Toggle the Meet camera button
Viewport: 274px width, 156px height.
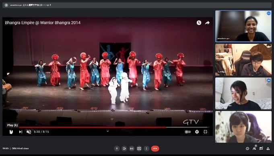[x=124, y=149]
